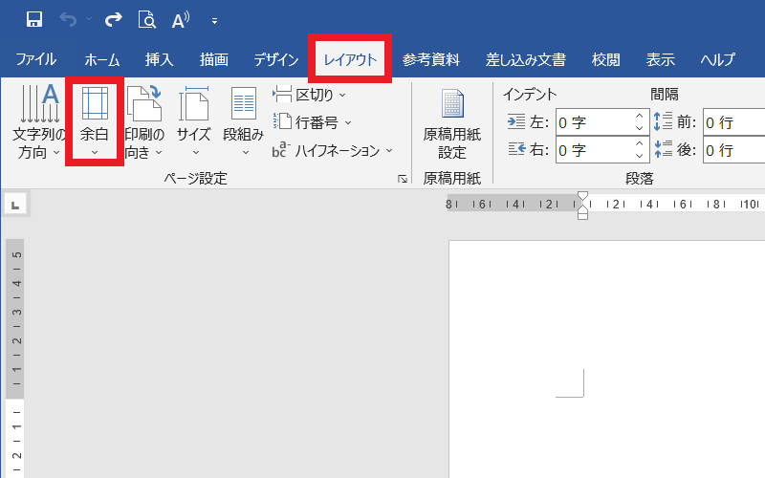Click the Redo arrow icon
The width and height of the screenshot is (765, 478).
[113, 19]
